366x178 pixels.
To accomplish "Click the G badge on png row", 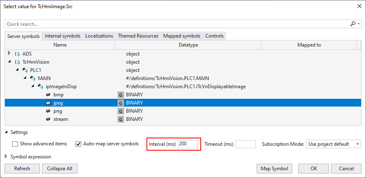I will pyautogui.click(x=120, y=111).
